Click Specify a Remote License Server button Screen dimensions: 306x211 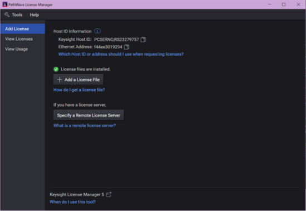pyautogui.click(x=89, y=115)
